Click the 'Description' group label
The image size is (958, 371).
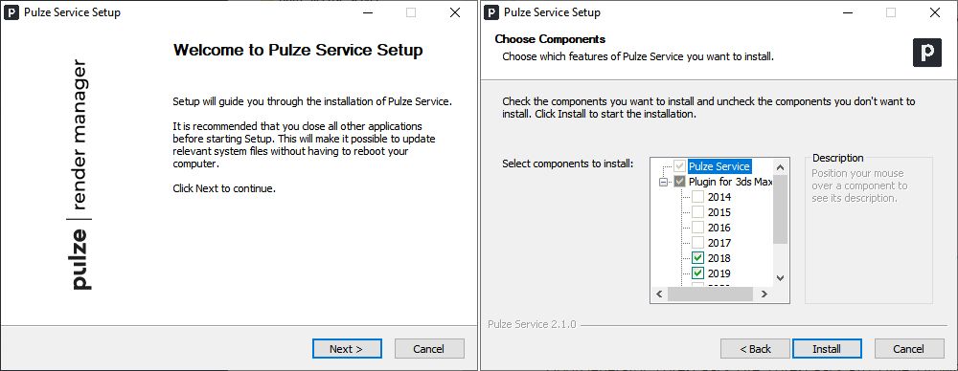click(x=837, y=158)
